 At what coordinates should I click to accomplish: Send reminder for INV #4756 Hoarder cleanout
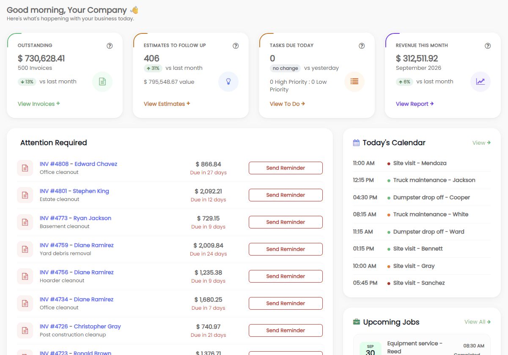pyautogui.click(x=286, y=276)
